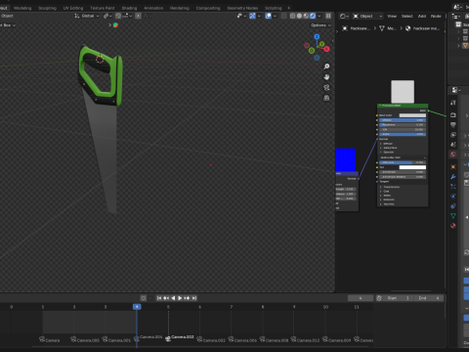Play the animation in reverse

coord(173,298)
